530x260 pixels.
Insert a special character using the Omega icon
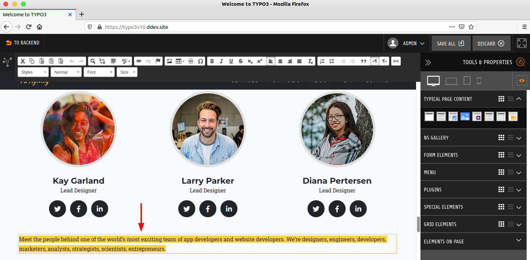201,61
